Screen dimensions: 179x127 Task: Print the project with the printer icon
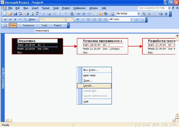pyautogui.click(x=27, y=14)
